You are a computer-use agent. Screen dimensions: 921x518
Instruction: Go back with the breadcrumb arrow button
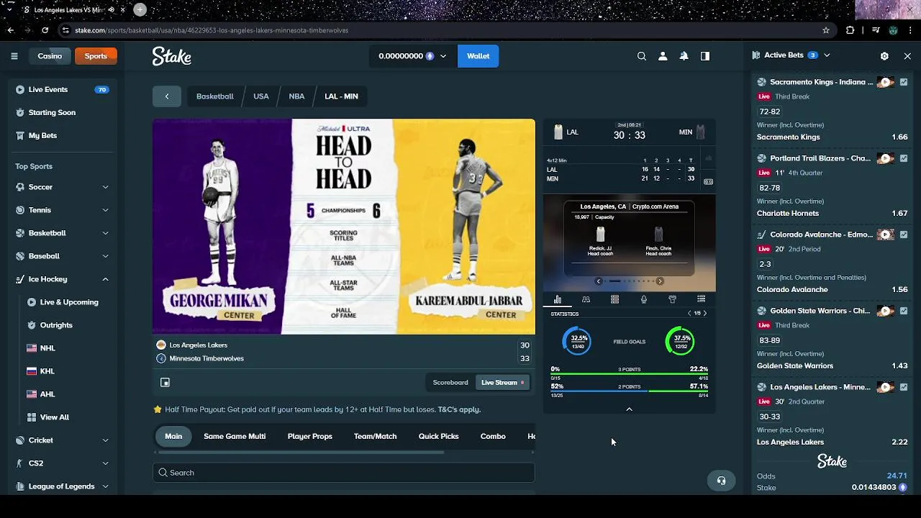pos(167,96)
